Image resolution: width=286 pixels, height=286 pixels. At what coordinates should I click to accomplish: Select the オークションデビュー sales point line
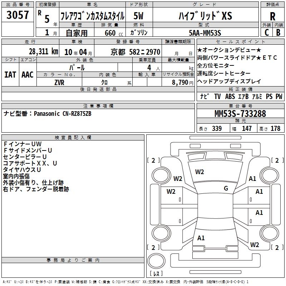pos(229,50)
